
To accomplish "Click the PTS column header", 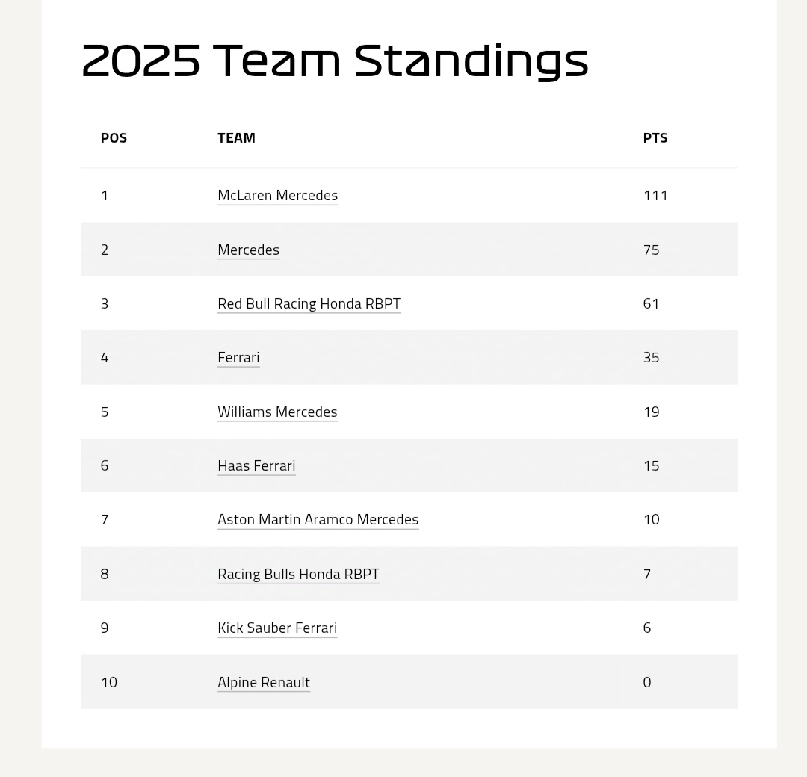I will [x=655, y=138].
